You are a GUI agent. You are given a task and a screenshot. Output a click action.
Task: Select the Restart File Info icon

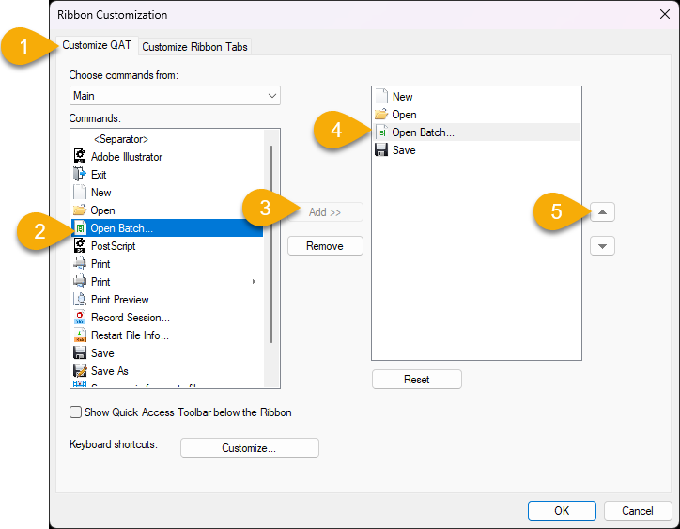80,335
